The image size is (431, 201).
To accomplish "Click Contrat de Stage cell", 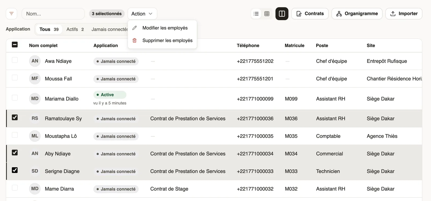I will coord(169,189).
